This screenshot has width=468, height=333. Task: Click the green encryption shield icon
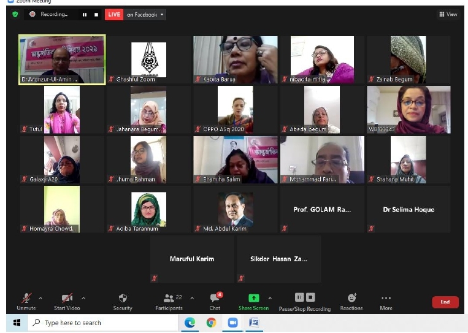click(15, 14)
